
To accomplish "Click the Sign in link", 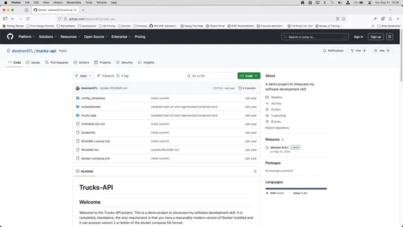I will [358, 37].
